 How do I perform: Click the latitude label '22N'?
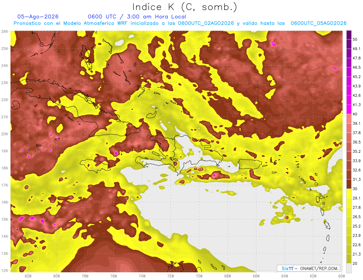[x=5, y=100]
